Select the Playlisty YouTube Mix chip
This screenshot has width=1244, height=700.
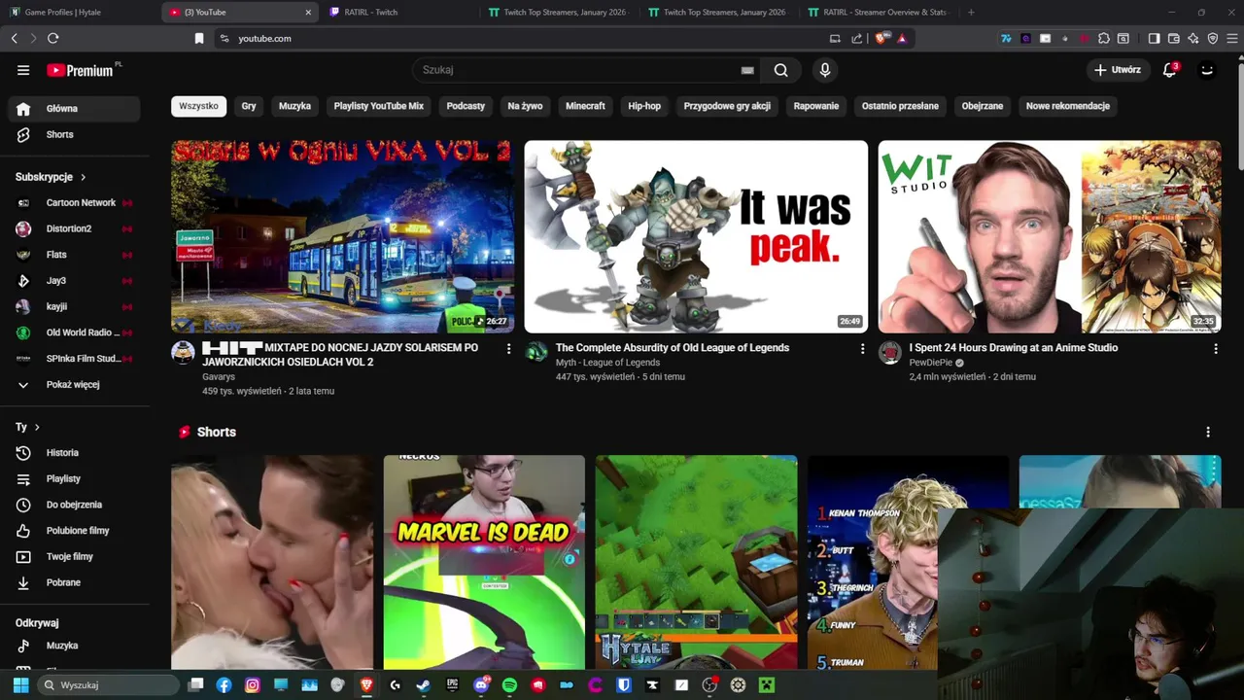(379, 106)
